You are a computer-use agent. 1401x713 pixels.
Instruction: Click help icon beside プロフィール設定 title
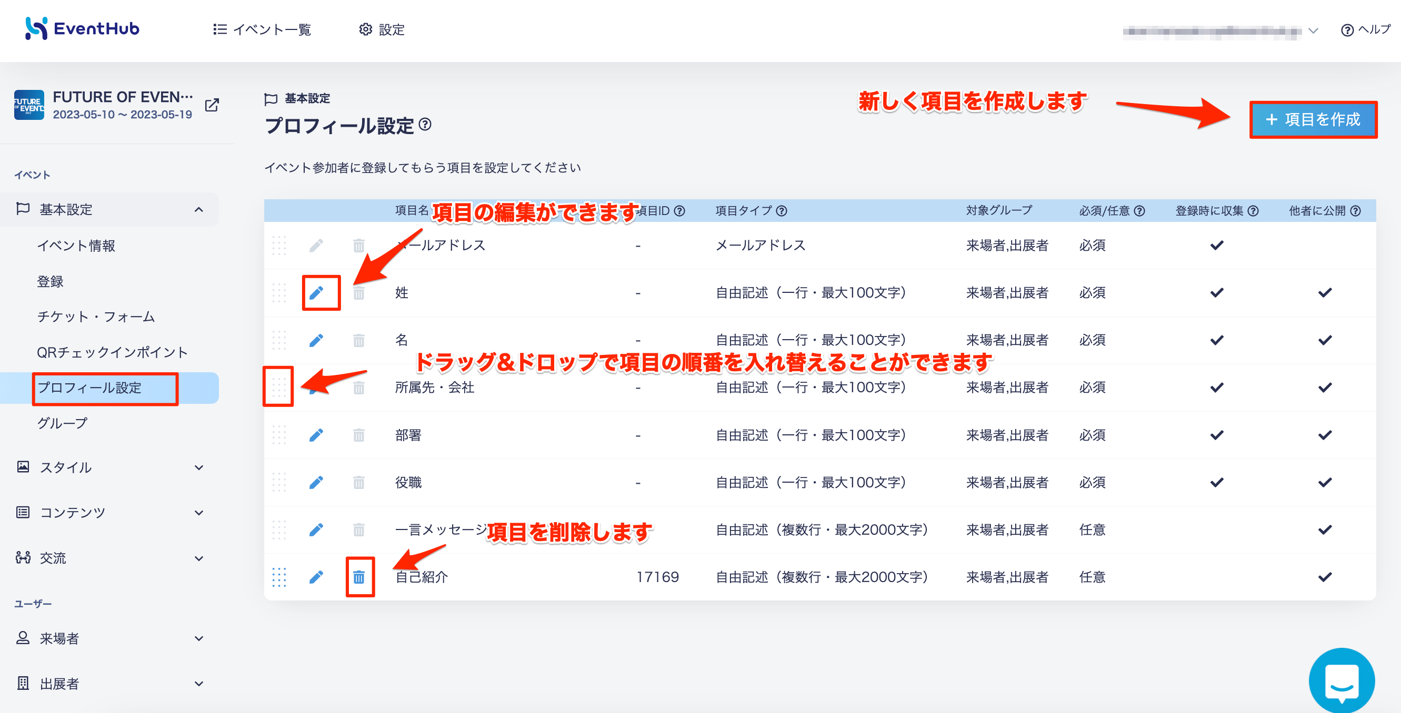point(425,125)
